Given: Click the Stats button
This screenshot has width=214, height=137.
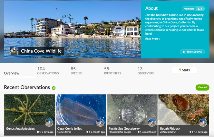Looking at the screenshot, I should [x=184, y=70].
